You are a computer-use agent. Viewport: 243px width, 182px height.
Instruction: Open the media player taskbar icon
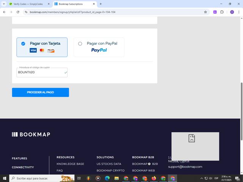[98, 178]
